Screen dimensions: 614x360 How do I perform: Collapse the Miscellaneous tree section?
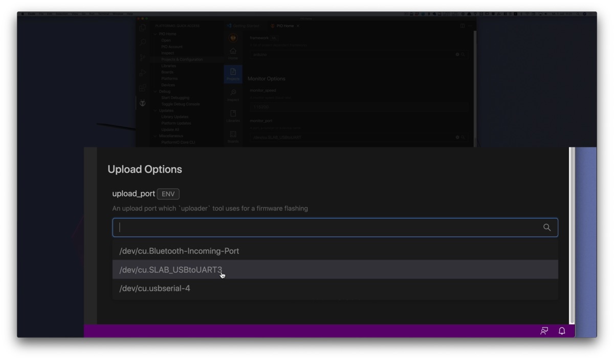[x=156, y=136]
